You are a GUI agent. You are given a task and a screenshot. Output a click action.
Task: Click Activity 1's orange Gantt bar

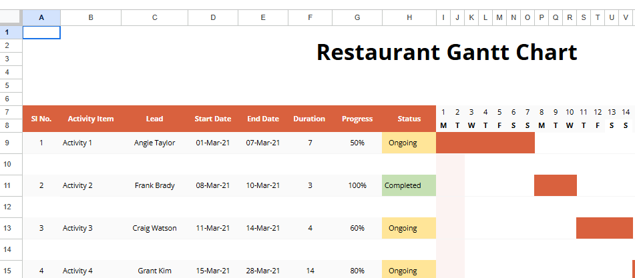pos(485,143)
